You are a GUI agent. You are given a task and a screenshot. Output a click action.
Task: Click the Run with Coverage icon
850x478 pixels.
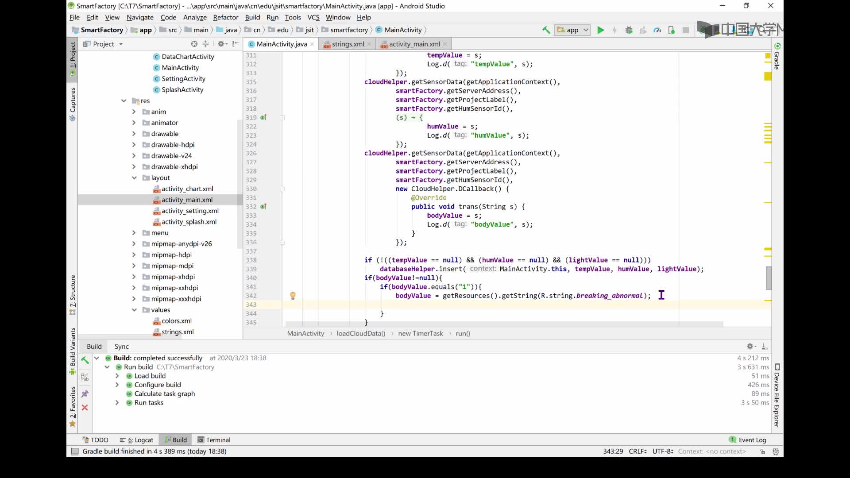click(x=643, y=30)
